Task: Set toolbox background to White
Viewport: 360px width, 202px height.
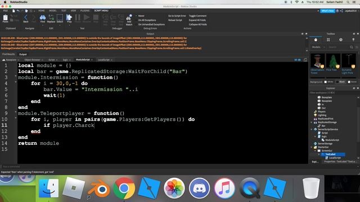Action: pyautogui.click(x=328, y=82)
